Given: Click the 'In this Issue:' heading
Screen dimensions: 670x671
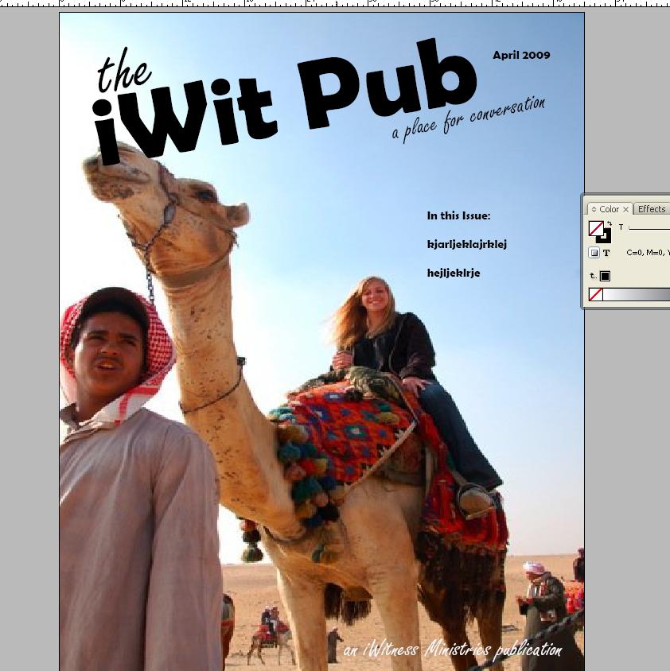Looking at the screenshot, I should [458, 215].
